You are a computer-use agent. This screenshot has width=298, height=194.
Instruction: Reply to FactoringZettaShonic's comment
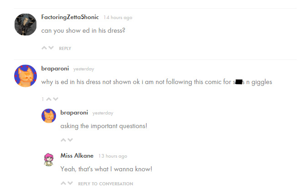pyautogui.click(x=65, y=48)
